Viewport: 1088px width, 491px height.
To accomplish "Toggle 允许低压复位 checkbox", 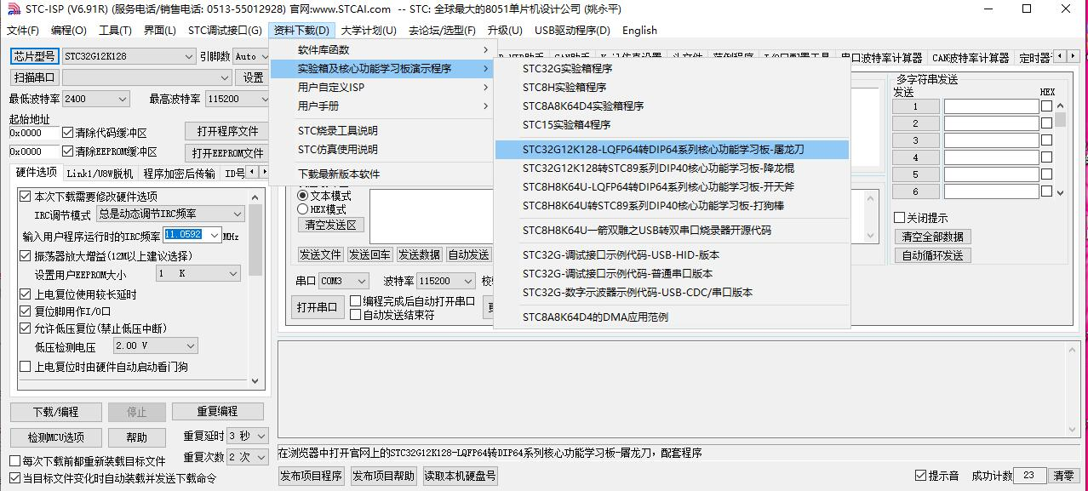I will coord(26,328).
